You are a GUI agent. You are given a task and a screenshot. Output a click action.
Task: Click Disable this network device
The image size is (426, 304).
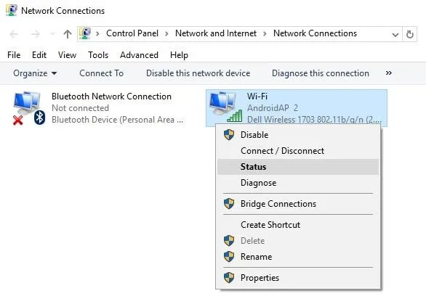click(198, 73)
